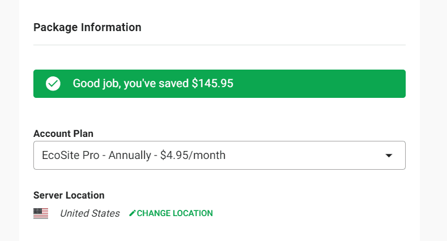
Task: Click the pencil edit icon
Action: (132, 213)
